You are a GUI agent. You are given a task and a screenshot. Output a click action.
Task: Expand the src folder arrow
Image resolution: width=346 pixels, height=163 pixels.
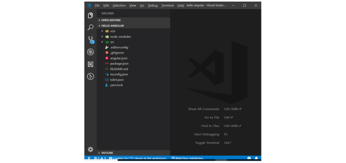(102, 42)
